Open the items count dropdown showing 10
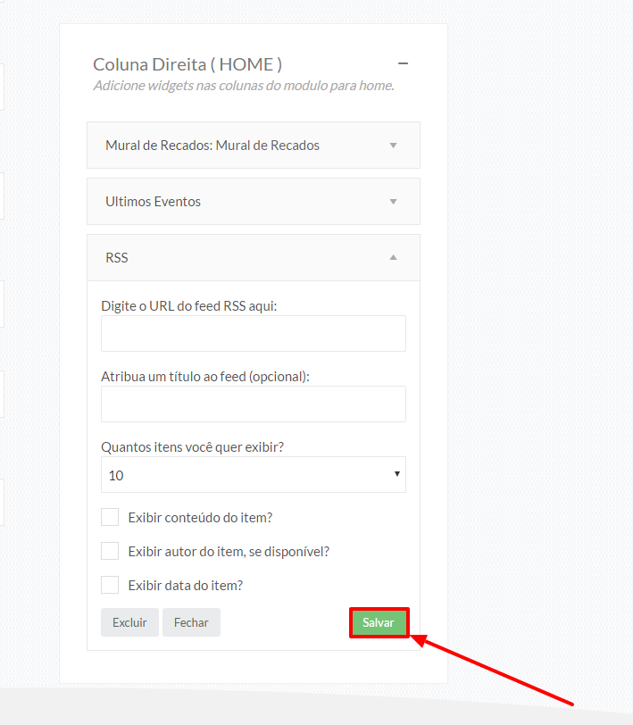The height and width of the screenshot is (725, 633). pos(254,475)
